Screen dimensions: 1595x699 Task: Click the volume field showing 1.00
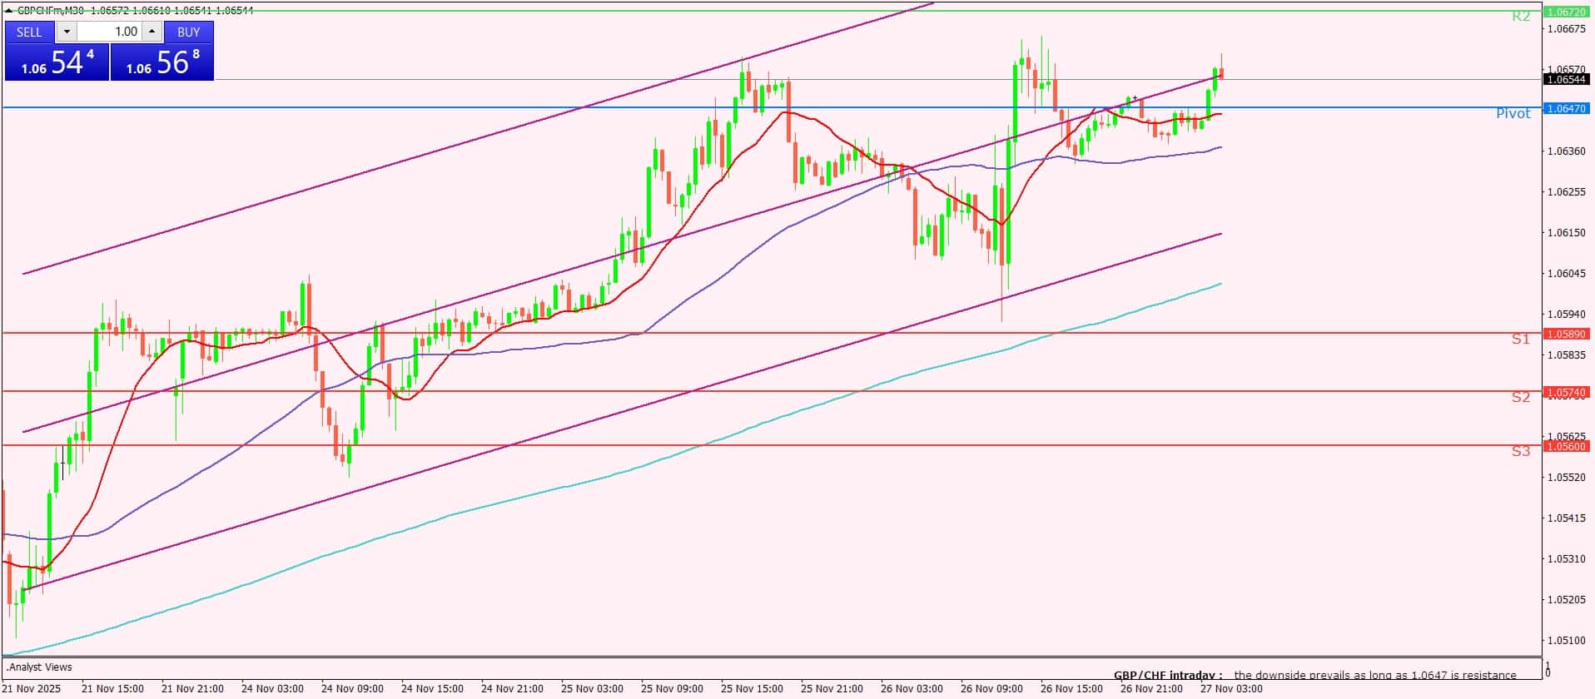(x=110, y=32)
